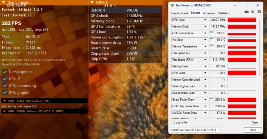
Task: Toggle the GPU monitoring checkbox
Action: pyautogui.click(x=5, y=86)
